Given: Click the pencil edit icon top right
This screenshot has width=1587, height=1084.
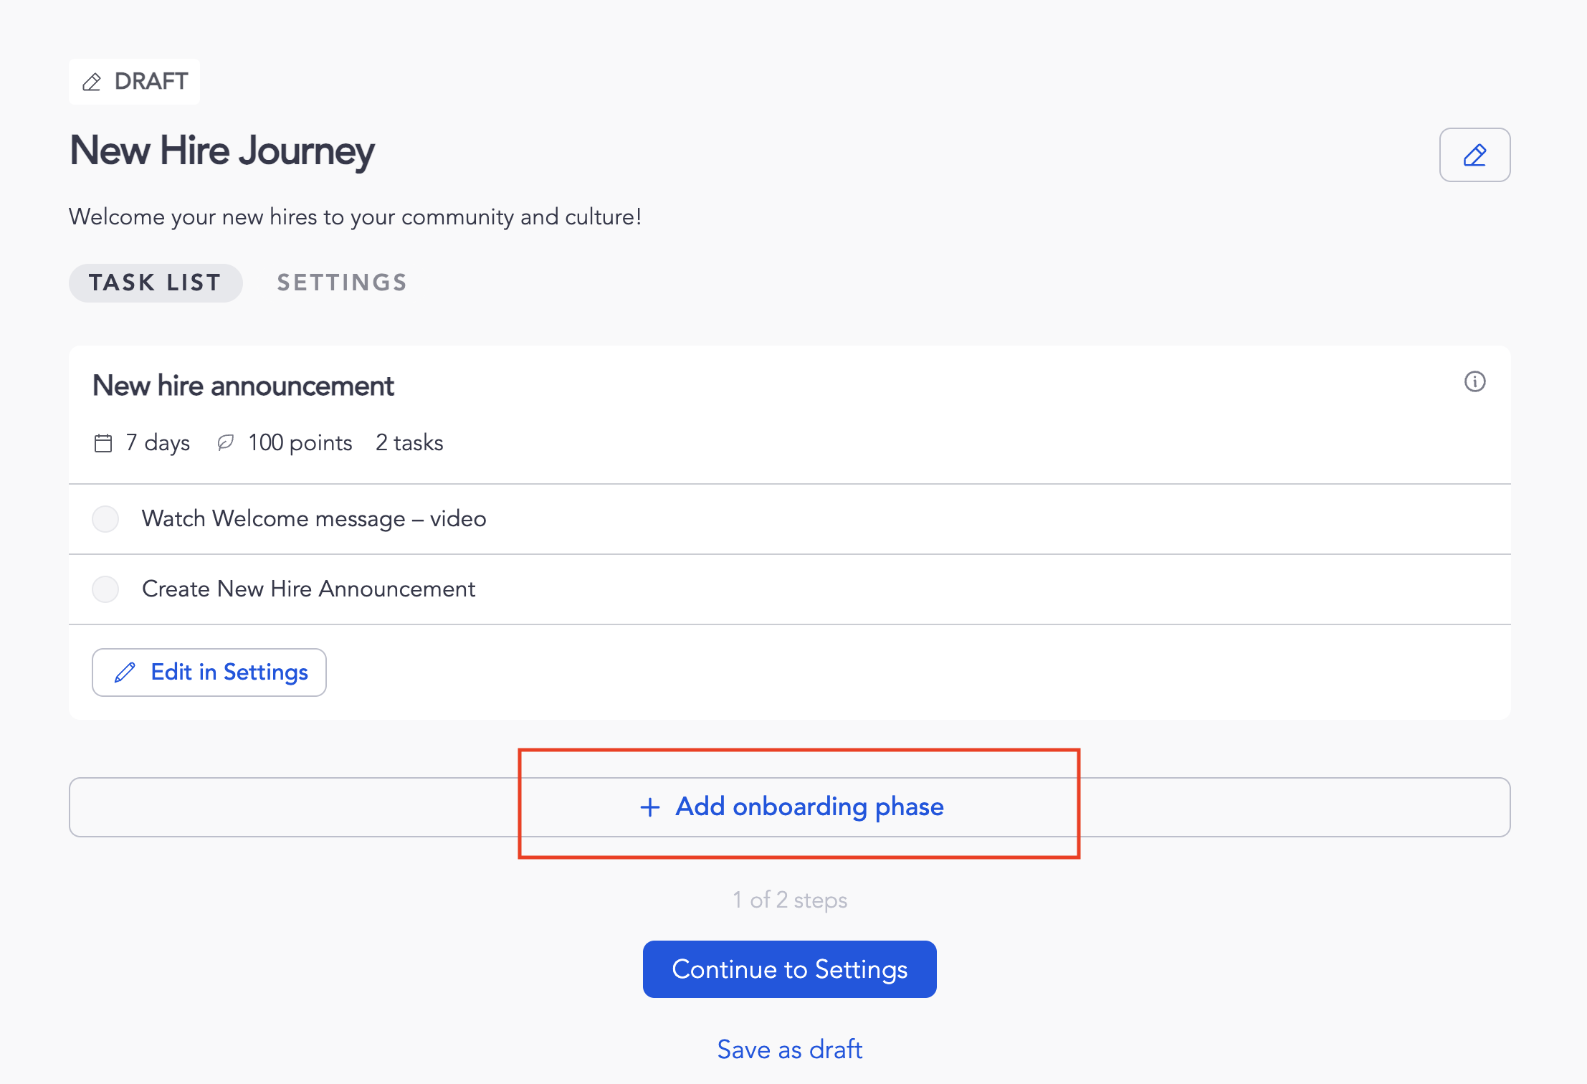Looking at the screenshot, I should pos(1474,155).
